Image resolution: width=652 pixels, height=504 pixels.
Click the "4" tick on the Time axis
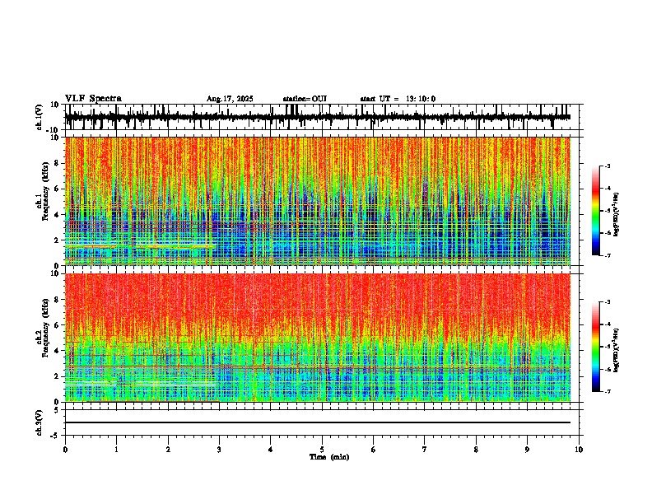coord(271,450)
